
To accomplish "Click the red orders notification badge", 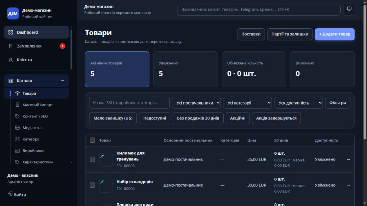I will click(x=62, y=46).
